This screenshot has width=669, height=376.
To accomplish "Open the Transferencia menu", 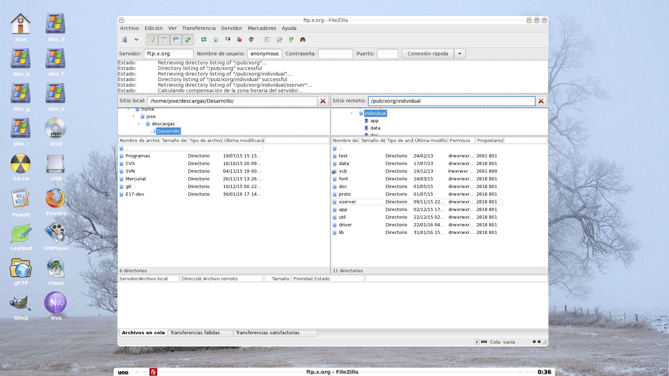I will tap(199, 28).
